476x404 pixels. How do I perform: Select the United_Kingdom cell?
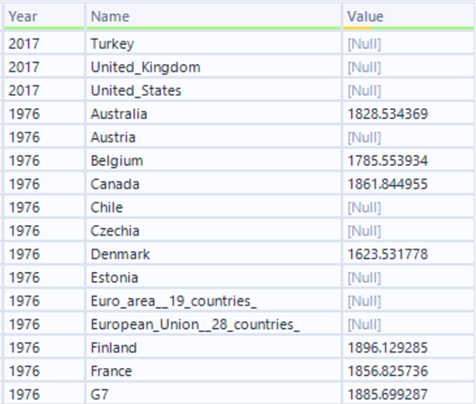click(x=214, y=67)
